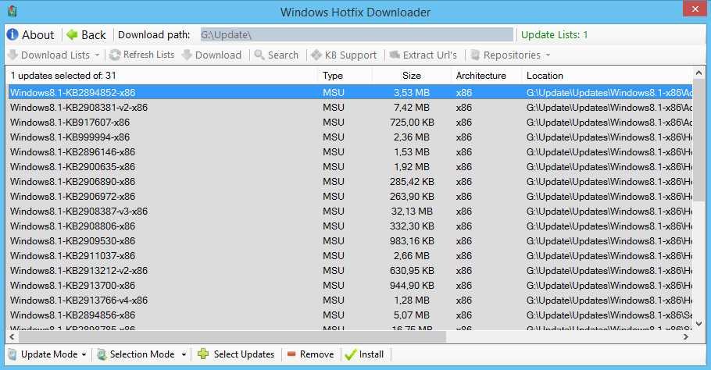Click the horizontal scrollbar thumb
Viewport: 711px width, 370px height.
232,336
